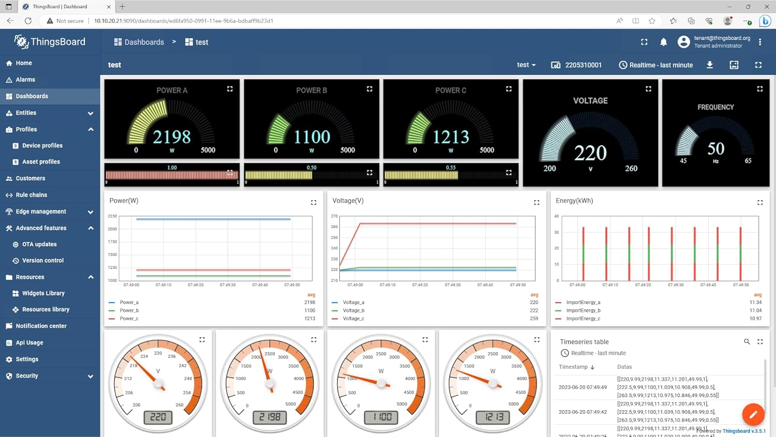The width and height of the screenshot is (776, 437).
Task: Click the notifications bell icon
Action: click(x=663, y=42)
